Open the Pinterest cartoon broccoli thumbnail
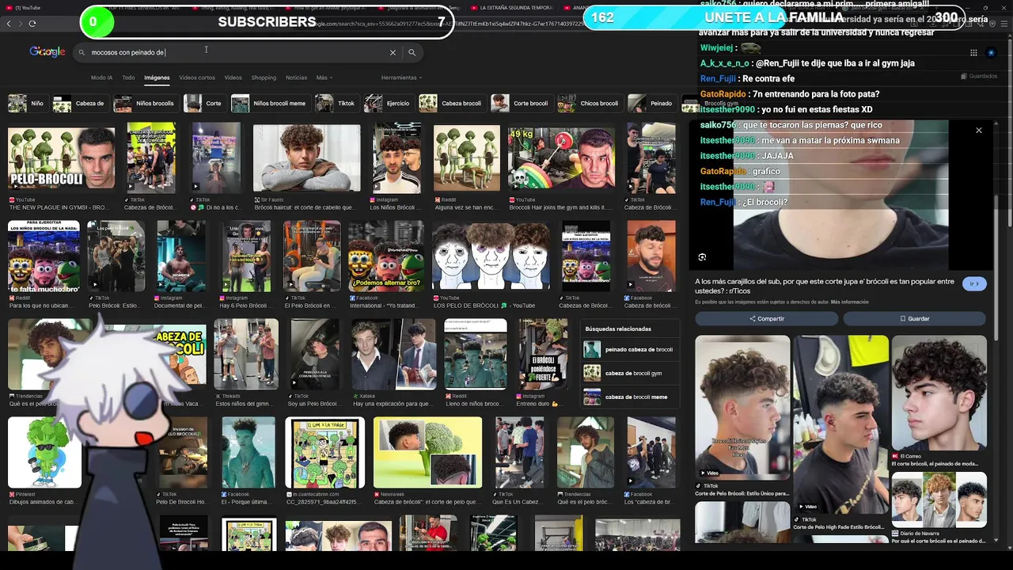1013x570 pixels. (44, 452)
